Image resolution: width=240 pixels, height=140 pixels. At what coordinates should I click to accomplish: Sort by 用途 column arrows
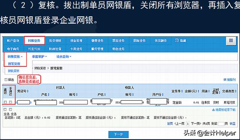click(x=209, y=91)
